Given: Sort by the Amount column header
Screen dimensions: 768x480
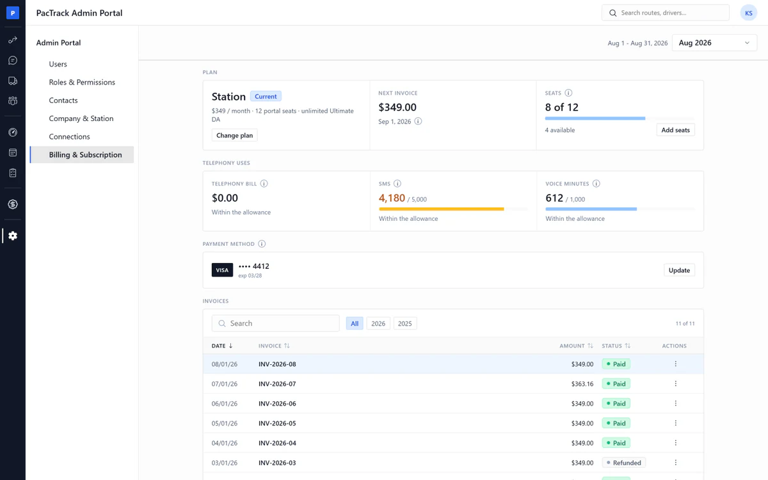Looking at the screenshot, I should point(576,346).
